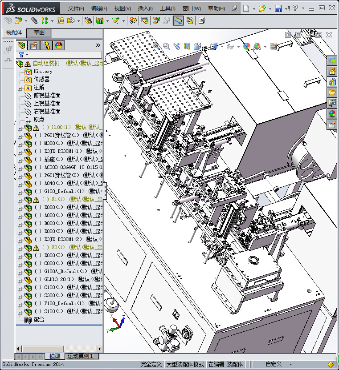Expand the B000<1> component node
The image size is (339, 370).
[x=20, y=225]
